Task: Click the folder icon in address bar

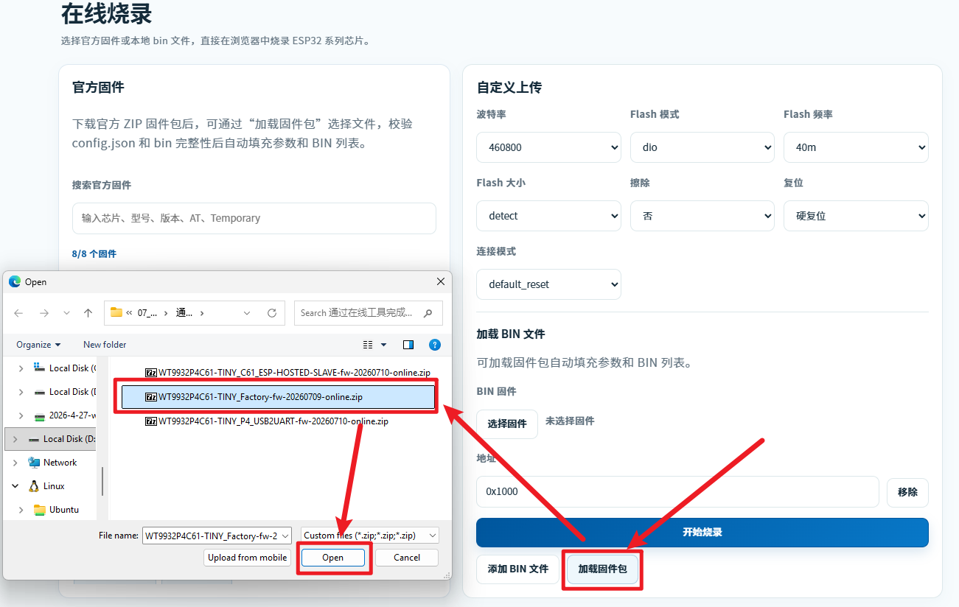Action: (x=116, y=312)
